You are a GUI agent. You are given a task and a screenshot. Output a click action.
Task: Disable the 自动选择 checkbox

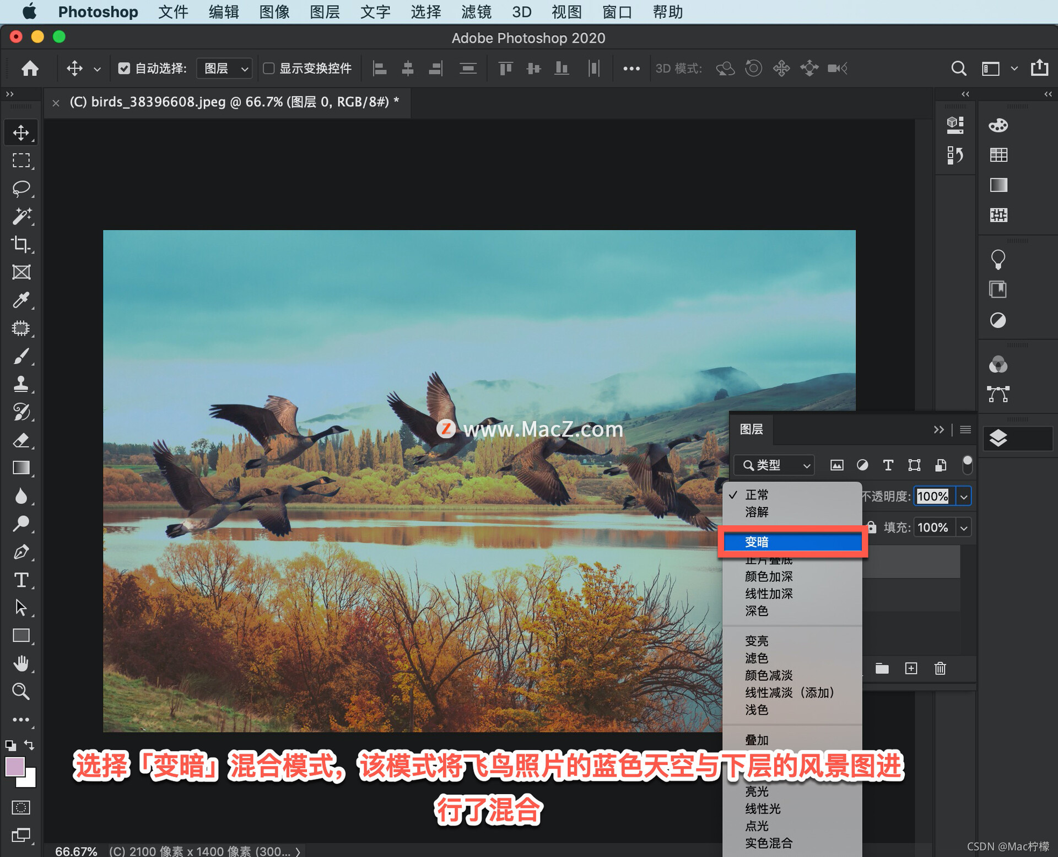124,68
